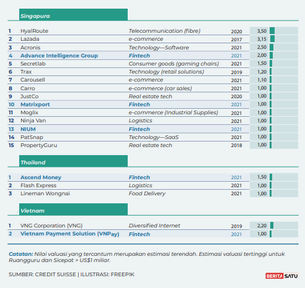Image resolution: width=305 pixels, height=288 pixels.
Task: Select VNG Corporation (VNG) name
Action: tap(51, 226)
